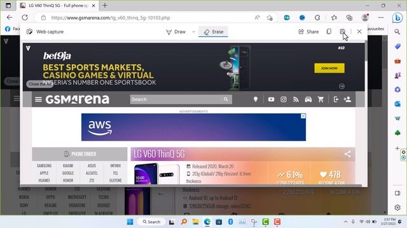
Task: Show hidden system tray icons
Action: [x=345, y=222]
